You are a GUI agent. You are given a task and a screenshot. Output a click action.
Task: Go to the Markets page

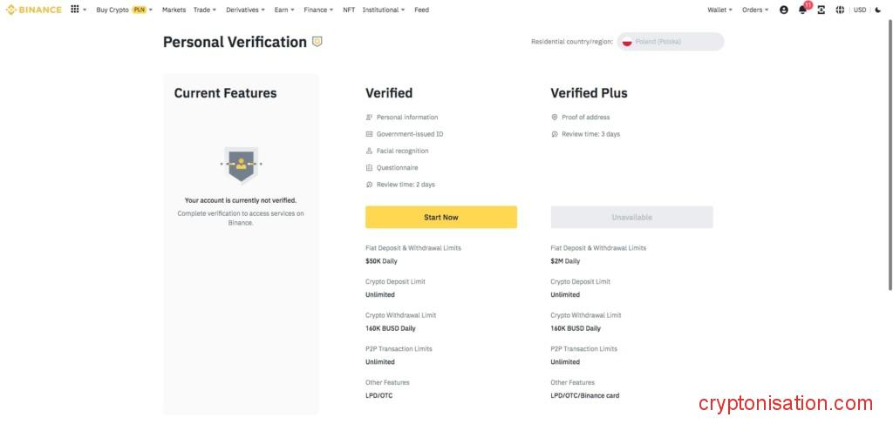click(x=174, y=10)
